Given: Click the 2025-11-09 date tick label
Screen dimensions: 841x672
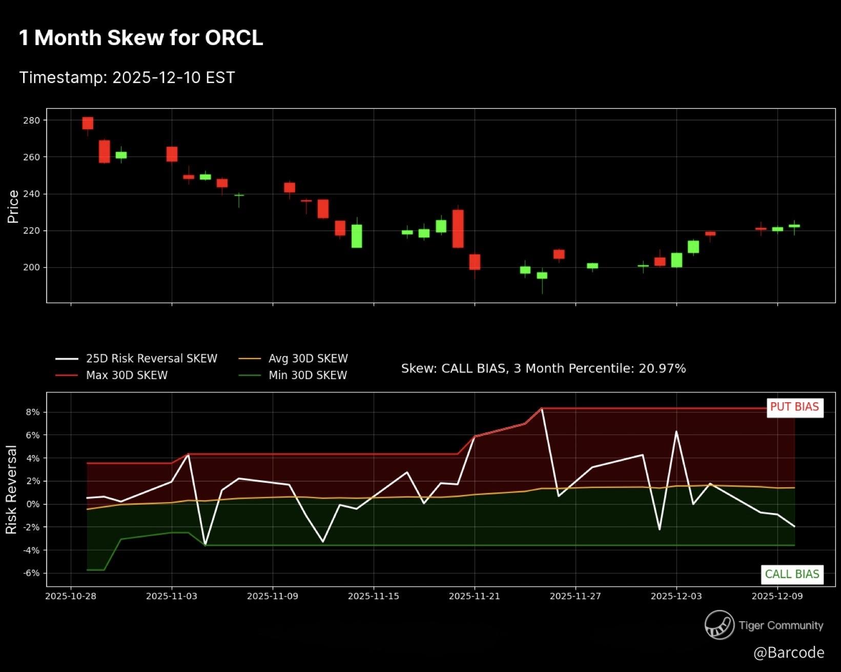Looking at the screenshot, I should tap(273, 596).
